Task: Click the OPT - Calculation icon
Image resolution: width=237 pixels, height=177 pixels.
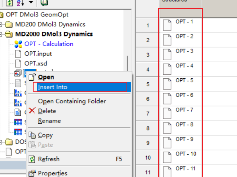Action: (x=18, y=44)
